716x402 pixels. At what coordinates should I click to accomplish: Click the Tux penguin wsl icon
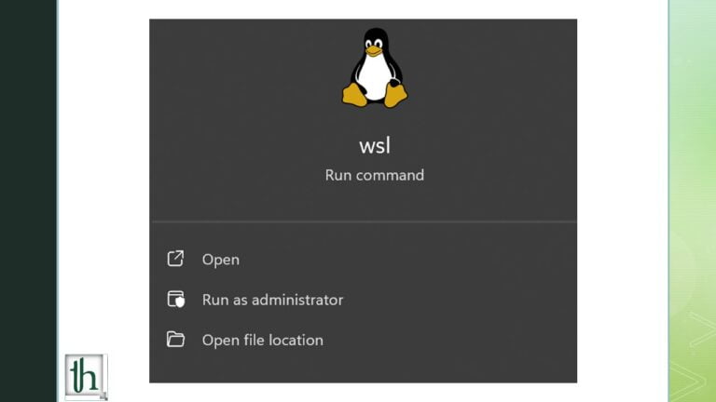pyautogui.click(x=375, y=67)
